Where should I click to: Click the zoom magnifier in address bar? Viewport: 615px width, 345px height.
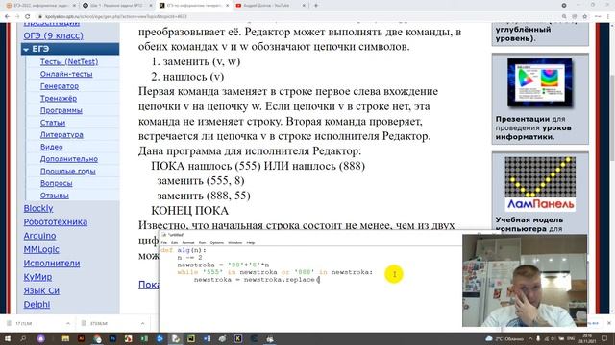pyautogui.click(x=564, y=17)
